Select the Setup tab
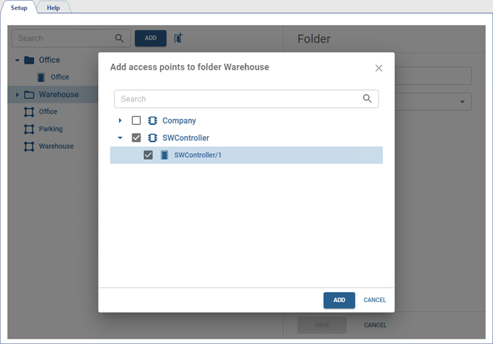 point(19,8)
